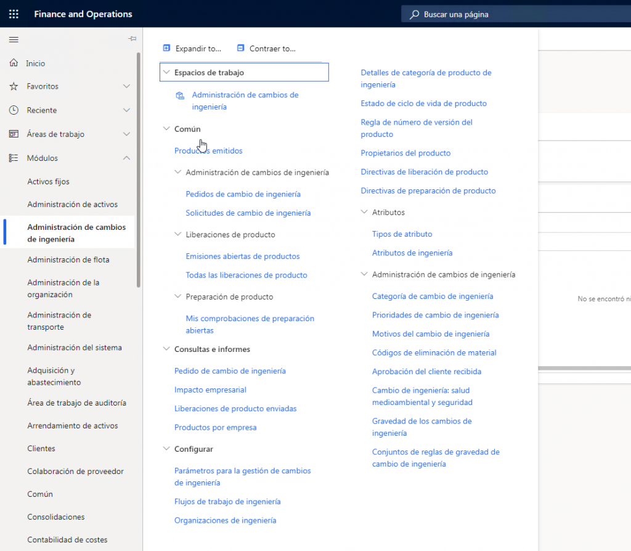This screenshot has width=631, height=551.
Task: Collapse the Atributos subsection
Action: click(x=364, y=213)
